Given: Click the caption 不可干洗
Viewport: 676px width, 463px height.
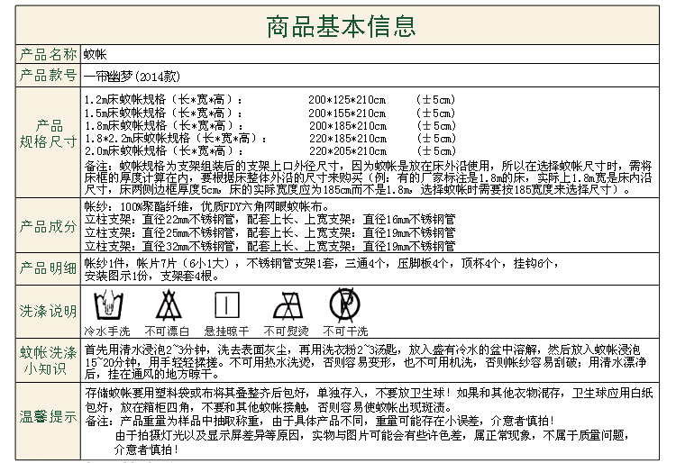Looking at the screenshot, I should click(x=345, y=331).
